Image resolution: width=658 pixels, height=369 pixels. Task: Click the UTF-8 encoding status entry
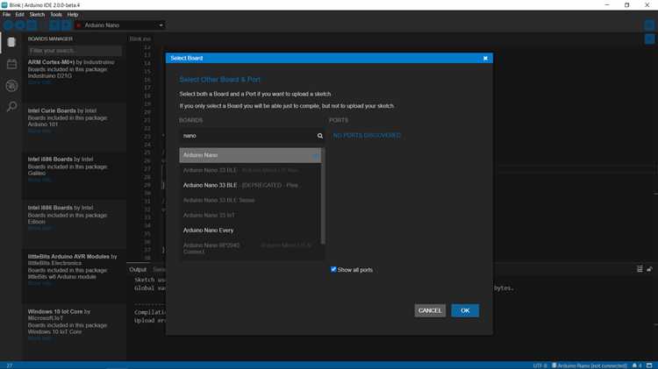point(540,365)
